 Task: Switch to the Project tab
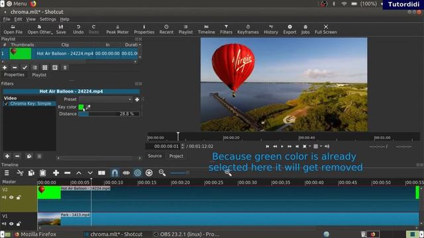pos(176,156)
